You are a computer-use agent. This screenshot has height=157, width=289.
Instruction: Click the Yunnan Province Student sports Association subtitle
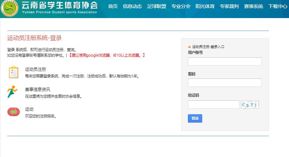pyautogui.click(x=59, y=12)
